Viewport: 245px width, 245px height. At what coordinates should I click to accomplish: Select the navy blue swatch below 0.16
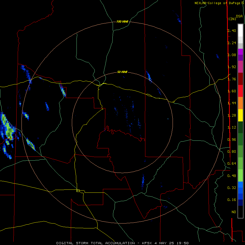click(240, 203)
